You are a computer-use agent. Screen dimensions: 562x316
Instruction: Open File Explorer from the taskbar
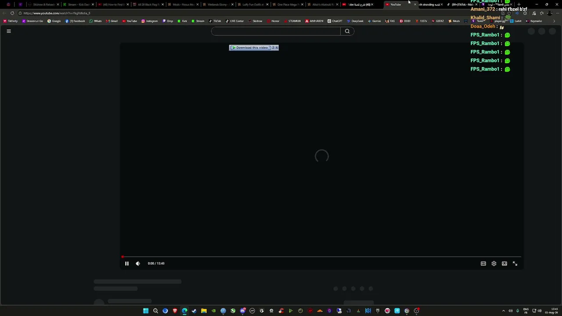pyautogui.click(x=204, y=311)
